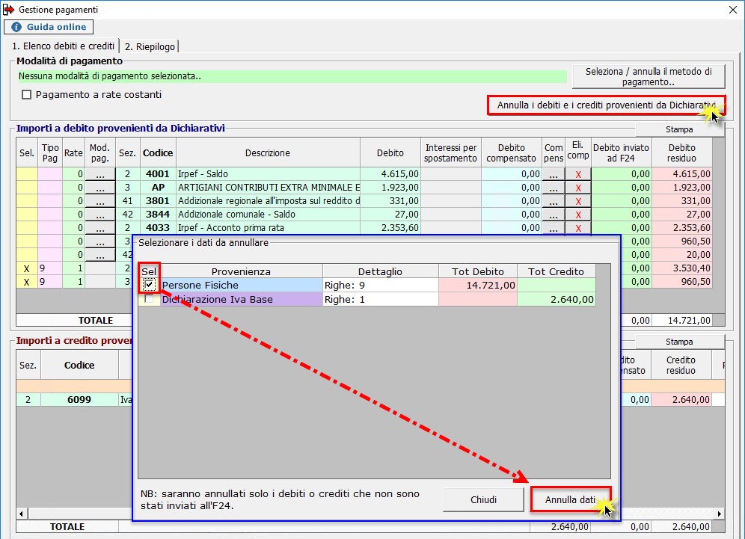Click Annulla i debiti e i crediti provenienti da Dichiarativi

(x=607, y=105)
